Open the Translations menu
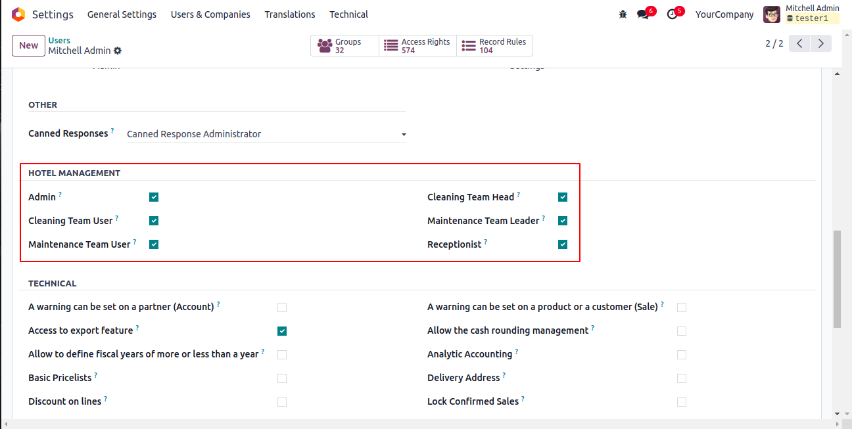This screenshot has height=429, width=852. pos(290,14)
